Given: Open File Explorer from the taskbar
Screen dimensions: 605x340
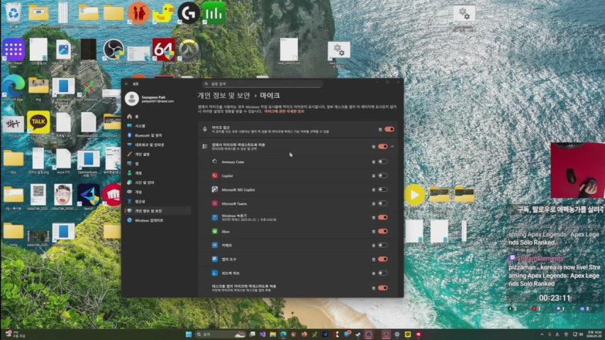Looking at the screenshot, I should coord(273,334).
